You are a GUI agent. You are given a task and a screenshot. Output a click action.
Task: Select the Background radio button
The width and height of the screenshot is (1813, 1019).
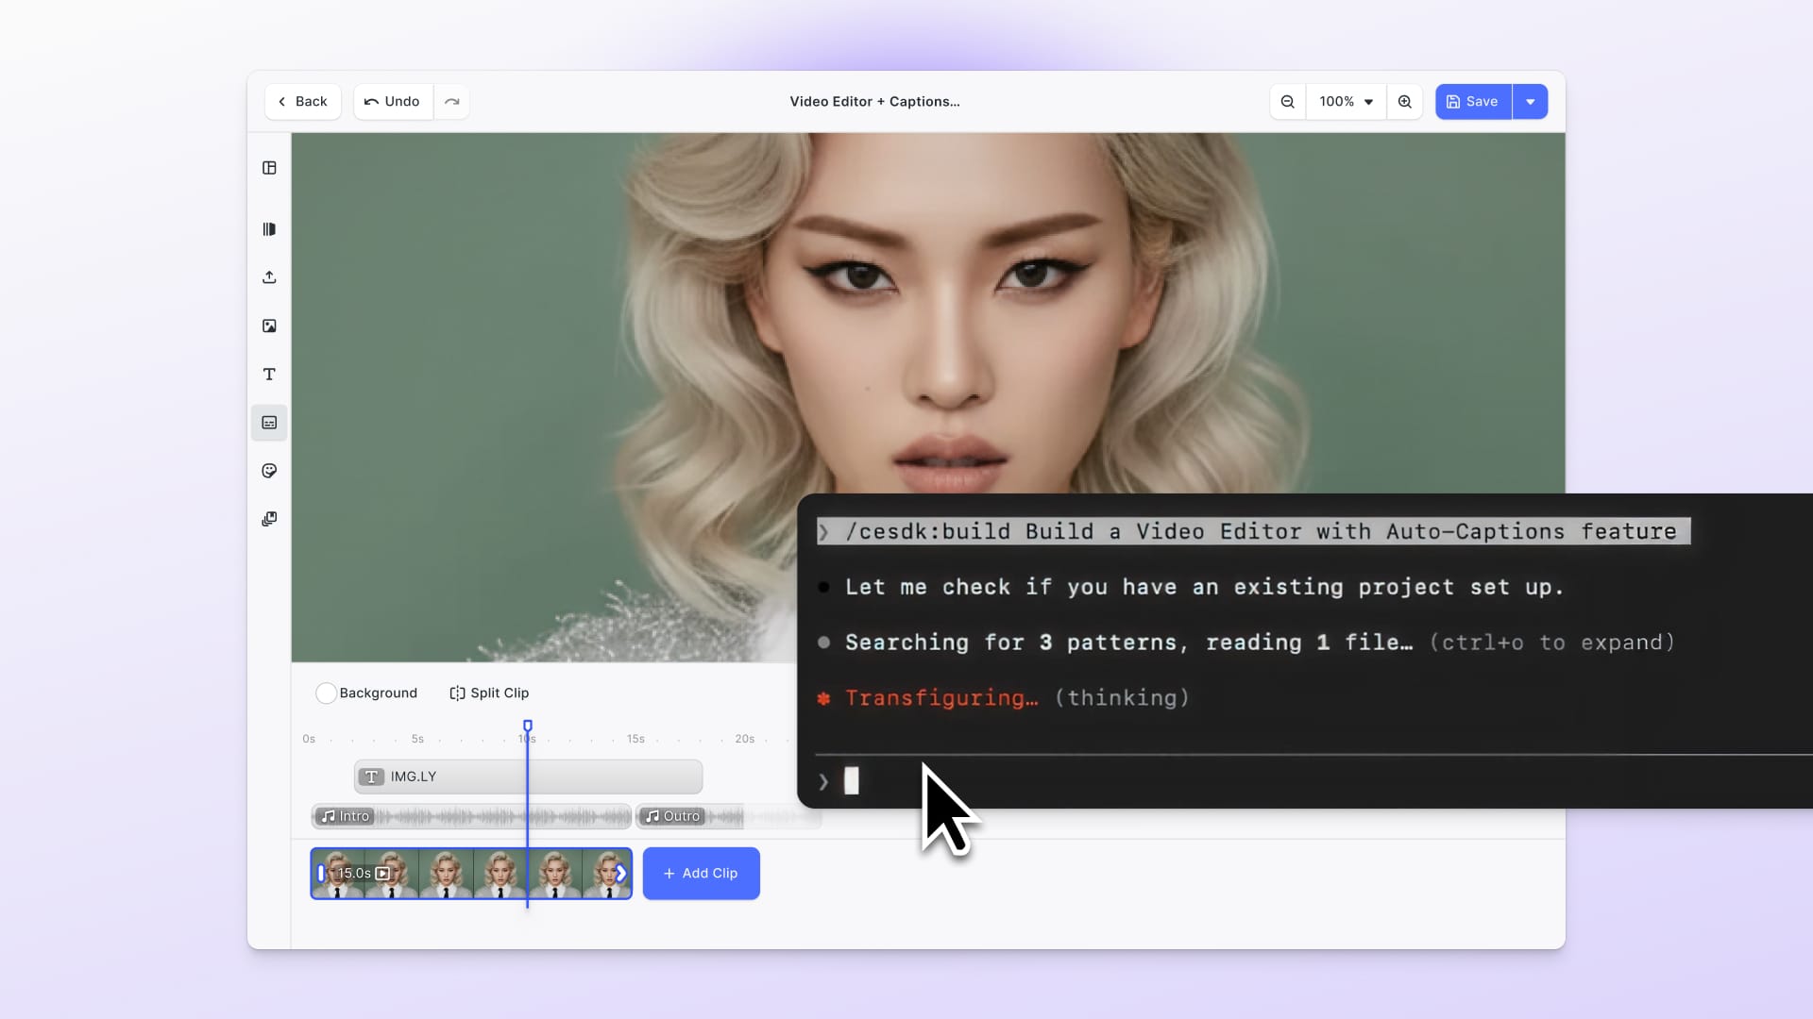pyautogui.click(x=326, y=693)
